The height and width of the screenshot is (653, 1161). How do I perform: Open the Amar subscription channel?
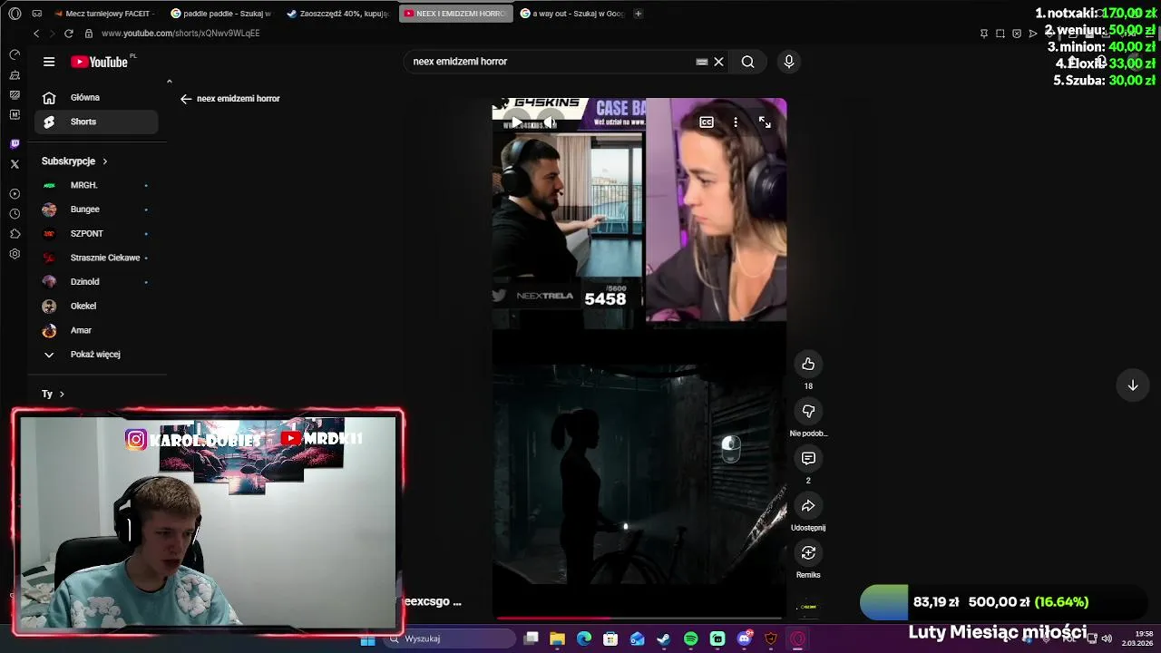(96, 330)
